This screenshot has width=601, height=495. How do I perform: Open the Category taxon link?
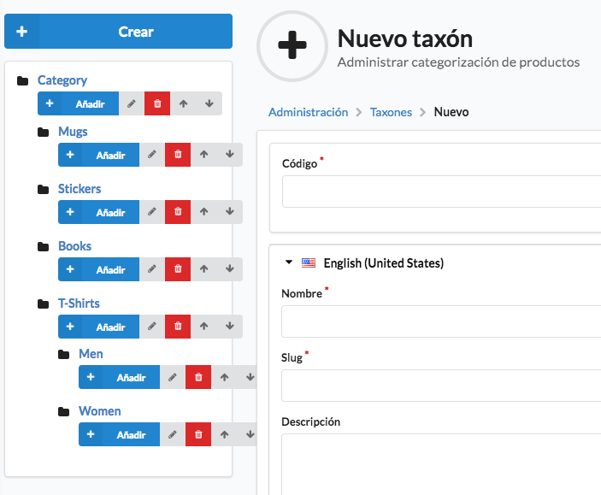tap(62, 80)
